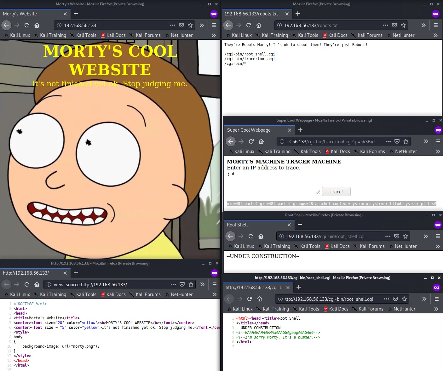Open hamburger menu in Morty's Website window
This screenshot has width=443, height=371.
tap(214, 25)
